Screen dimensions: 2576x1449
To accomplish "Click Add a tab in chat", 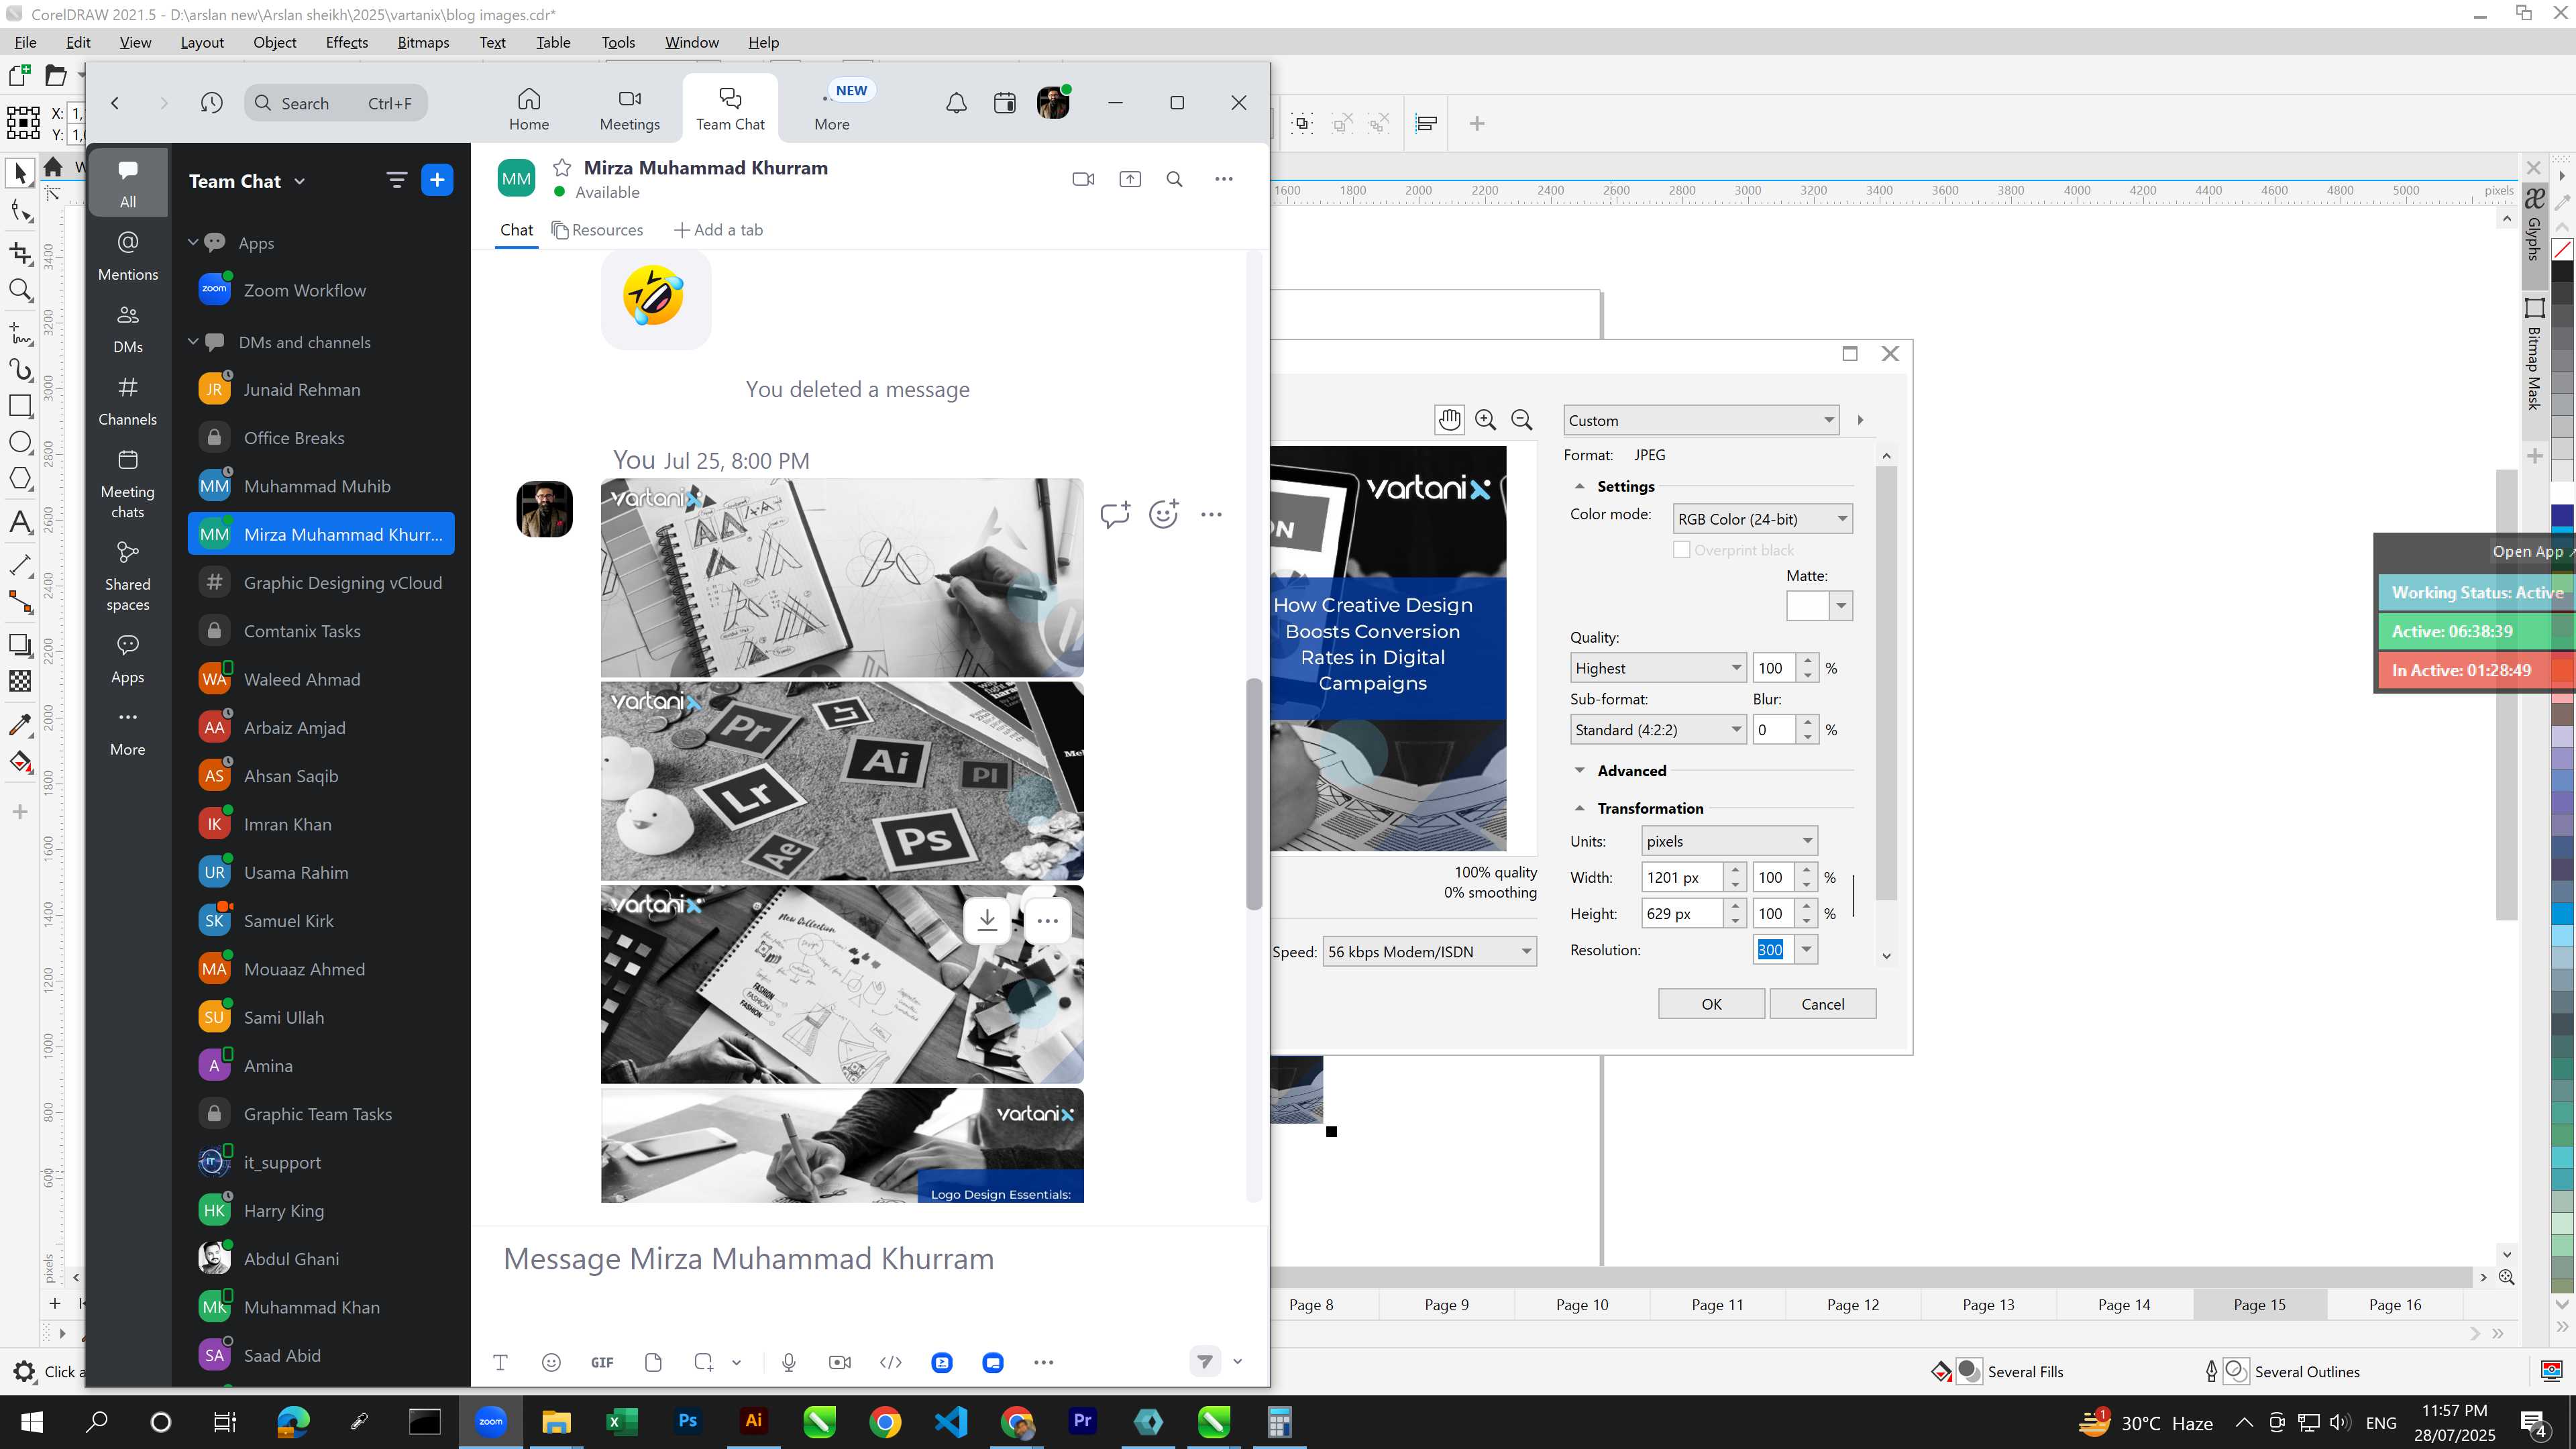I will tap(718, 230).
